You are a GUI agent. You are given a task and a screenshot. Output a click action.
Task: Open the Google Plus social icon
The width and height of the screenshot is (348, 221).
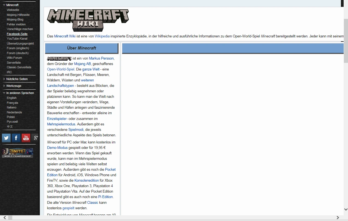coord(35,138)
